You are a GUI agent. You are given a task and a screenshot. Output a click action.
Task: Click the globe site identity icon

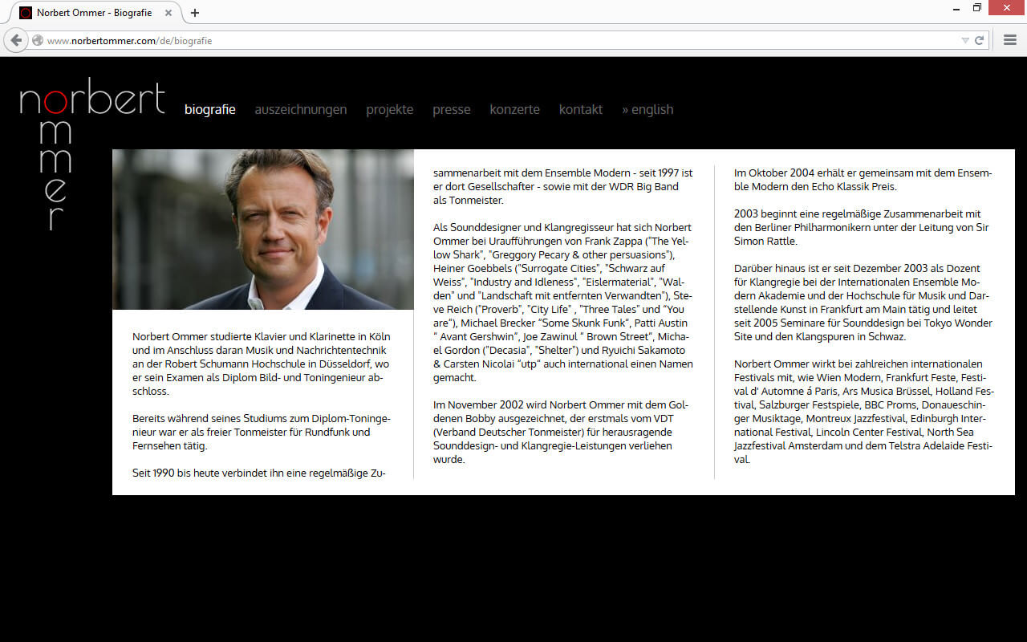[37, 40]
